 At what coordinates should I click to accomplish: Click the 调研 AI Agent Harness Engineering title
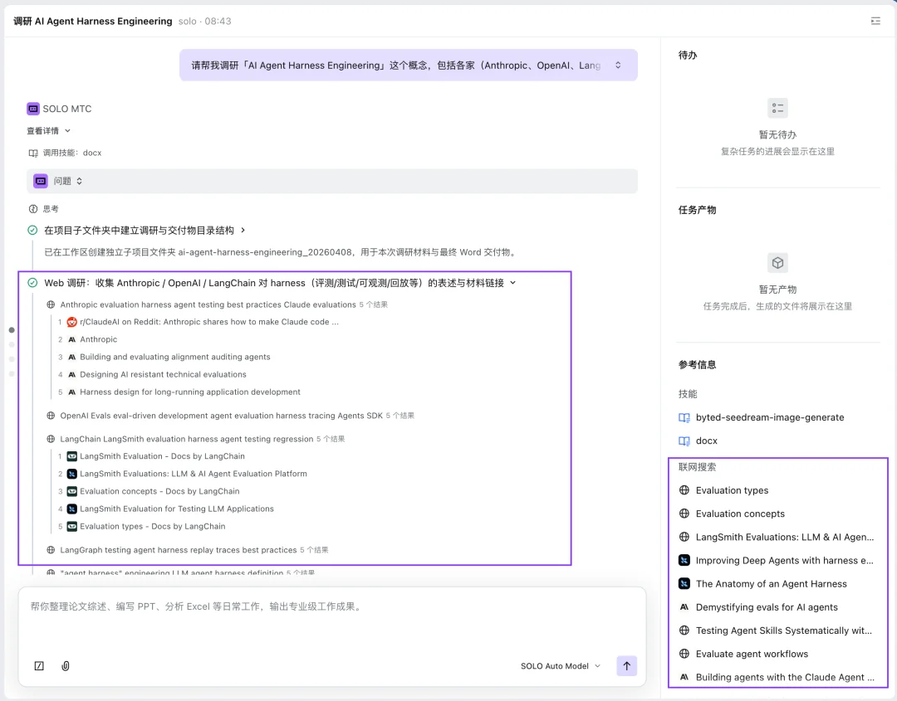91,22
